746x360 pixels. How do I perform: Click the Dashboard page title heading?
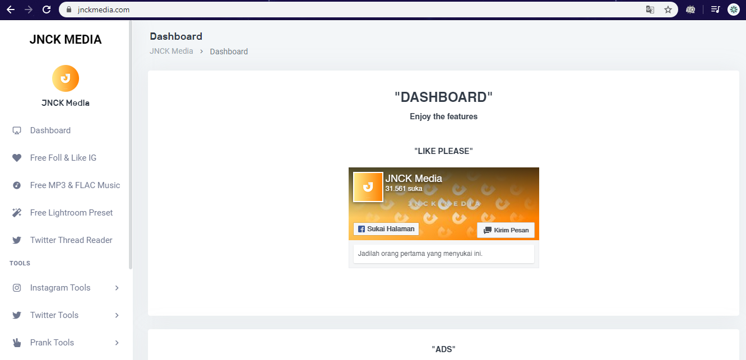[x=176, y=36]
